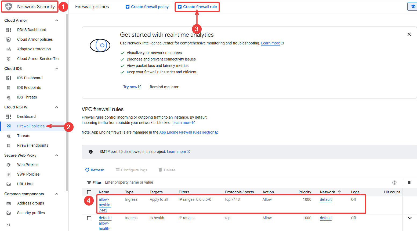The height and width of the screenshot is (231, 417).
Task: Click the Cloud Armor policies icon
Action: [x=9, y=39]
